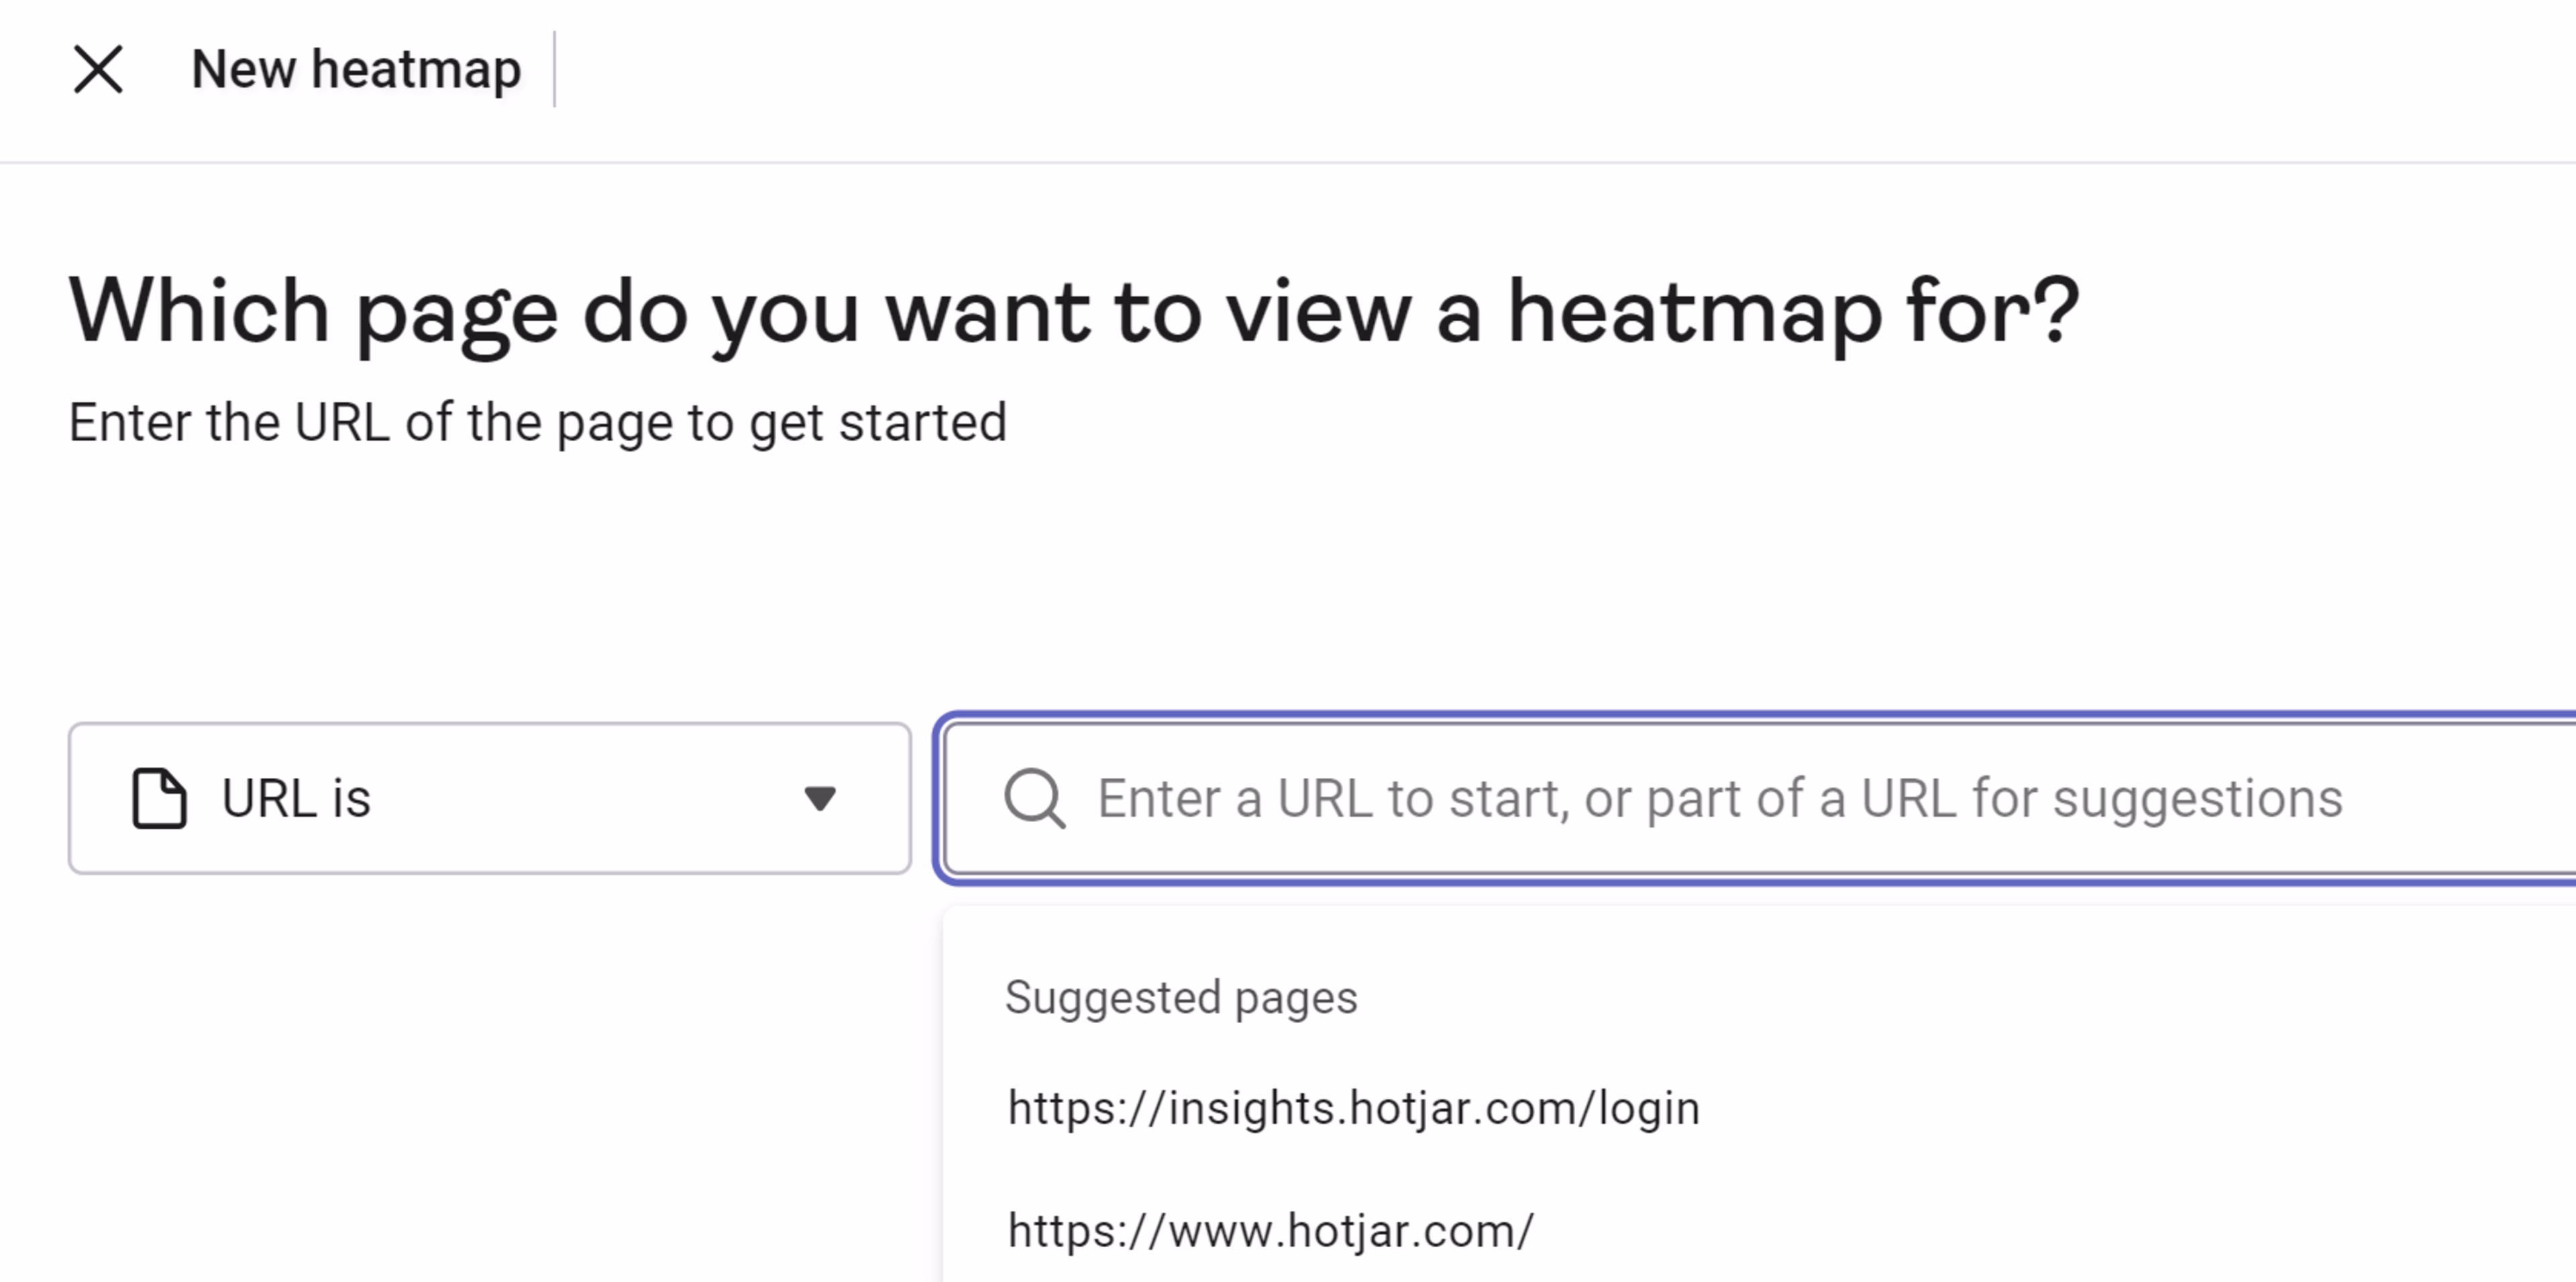Click the Suggested pages section header
The image size is (2576, 1282).
(x=1181, y=997)
